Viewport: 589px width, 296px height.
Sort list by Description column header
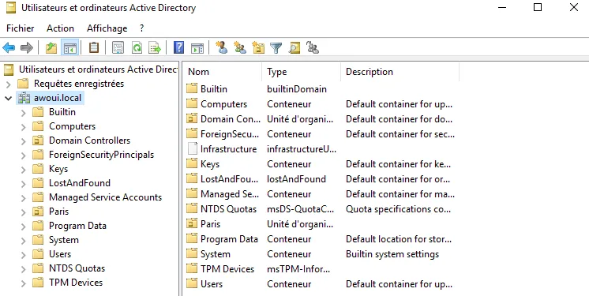[x=400, y=72]
